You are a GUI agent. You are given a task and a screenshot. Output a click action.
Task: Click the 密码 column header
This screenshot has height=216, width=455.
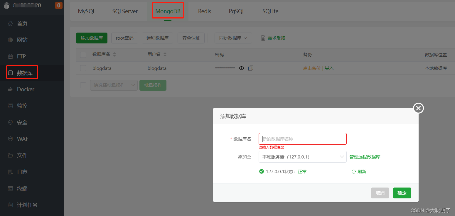[x=219, y=55]
